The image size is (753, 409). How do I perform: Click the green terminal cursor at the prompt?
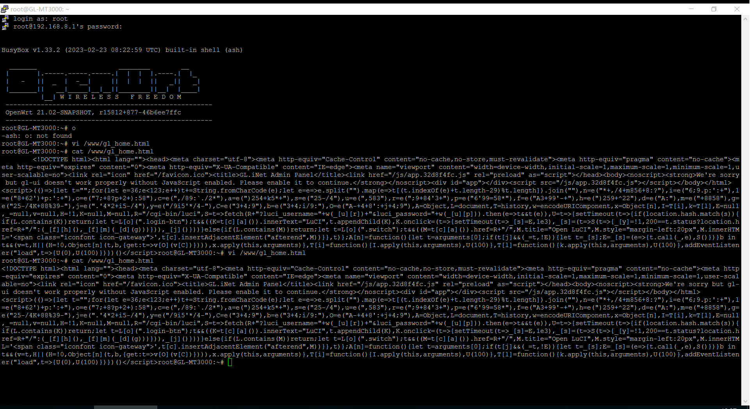[x=230, y=362]
